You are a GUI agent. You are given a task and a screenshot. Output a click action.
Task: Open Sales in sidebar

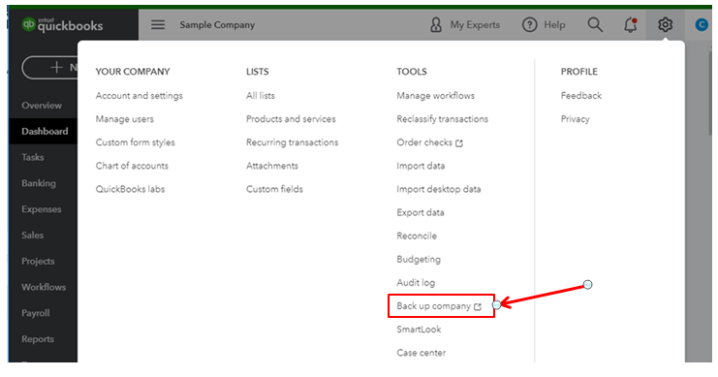(33, 235)
